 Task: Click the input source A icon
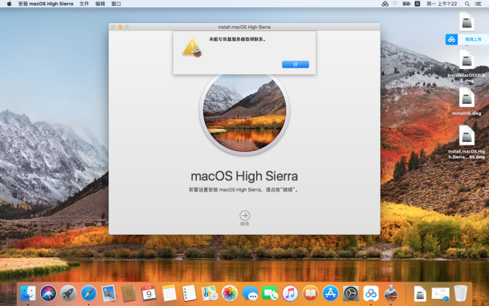417,4
